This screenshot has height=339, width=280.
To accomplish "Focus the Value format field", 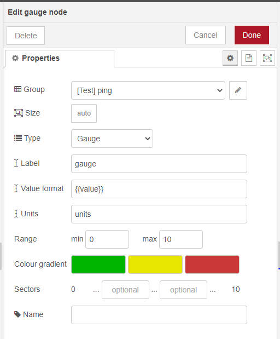I will (159, 189).
